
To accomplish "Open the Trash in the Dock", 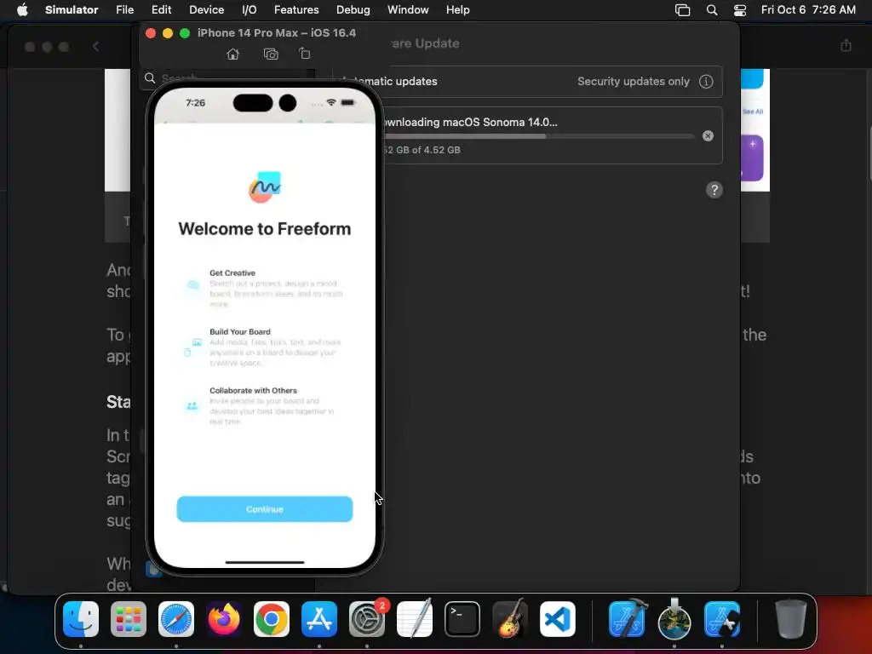I will pos(790,619).
